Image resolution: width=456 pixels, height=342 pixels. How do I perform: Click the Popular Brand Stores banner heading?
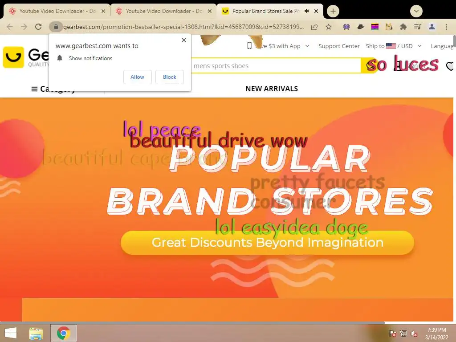pyautogui.click(x=270, y=180)
